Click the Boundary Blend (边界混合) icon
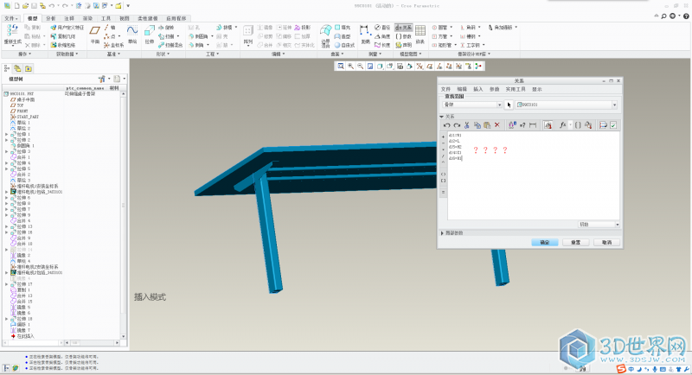 click(326, 31)
